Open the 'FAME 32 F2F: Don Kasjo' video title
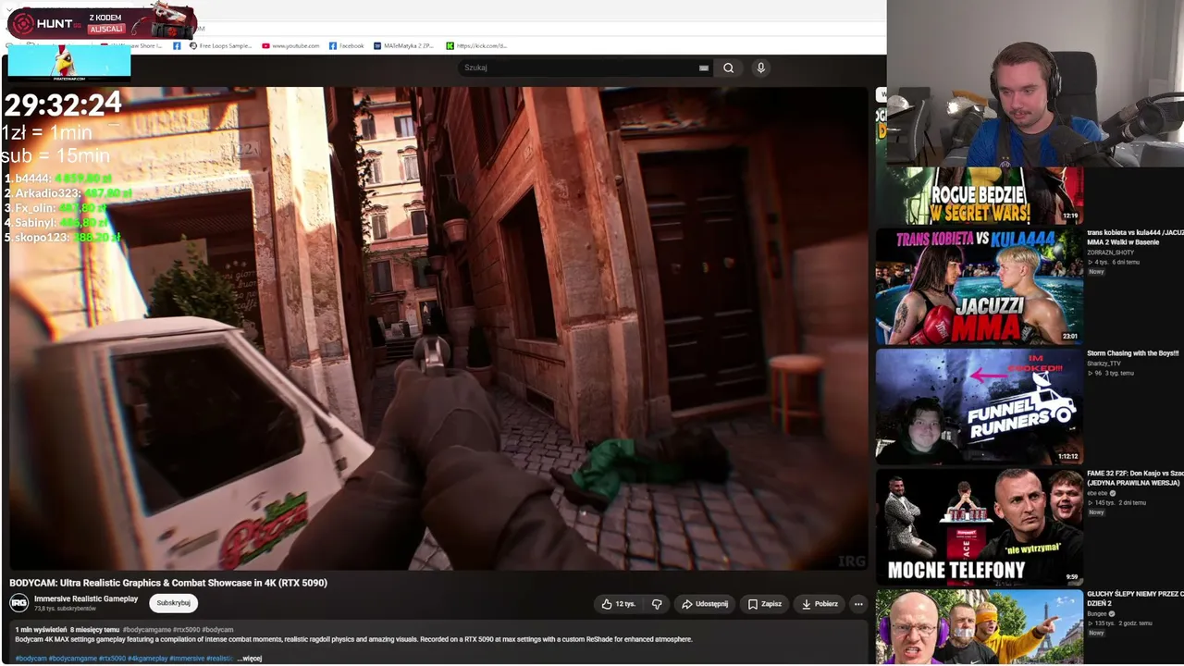 point(1135,478)
